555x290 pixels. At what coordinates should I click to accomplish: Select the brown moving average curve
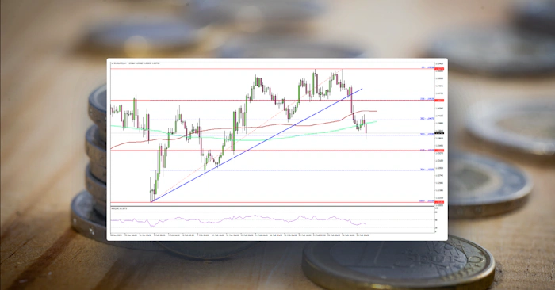(244, 127)
